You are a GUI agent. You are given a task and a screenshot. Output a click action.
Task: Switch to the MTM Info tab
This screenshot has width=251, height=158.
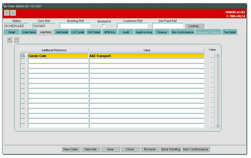pyautogui.click(x=110, y=32)
